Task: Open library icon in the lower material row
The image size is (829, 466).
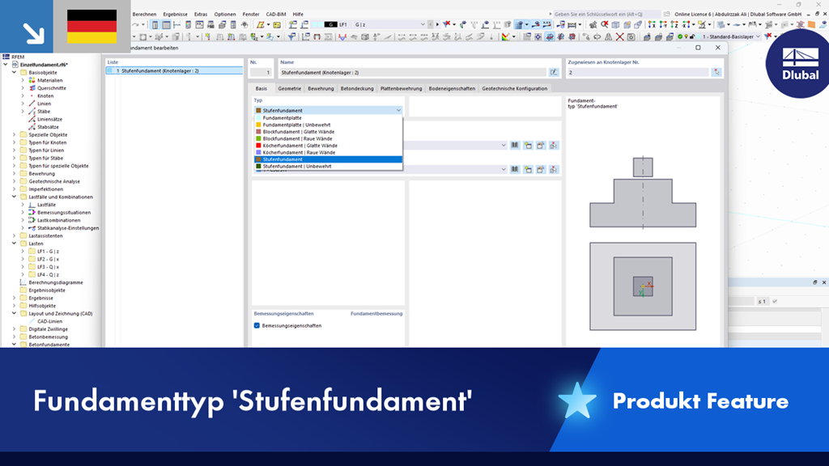Action: [x=514, y=170]
